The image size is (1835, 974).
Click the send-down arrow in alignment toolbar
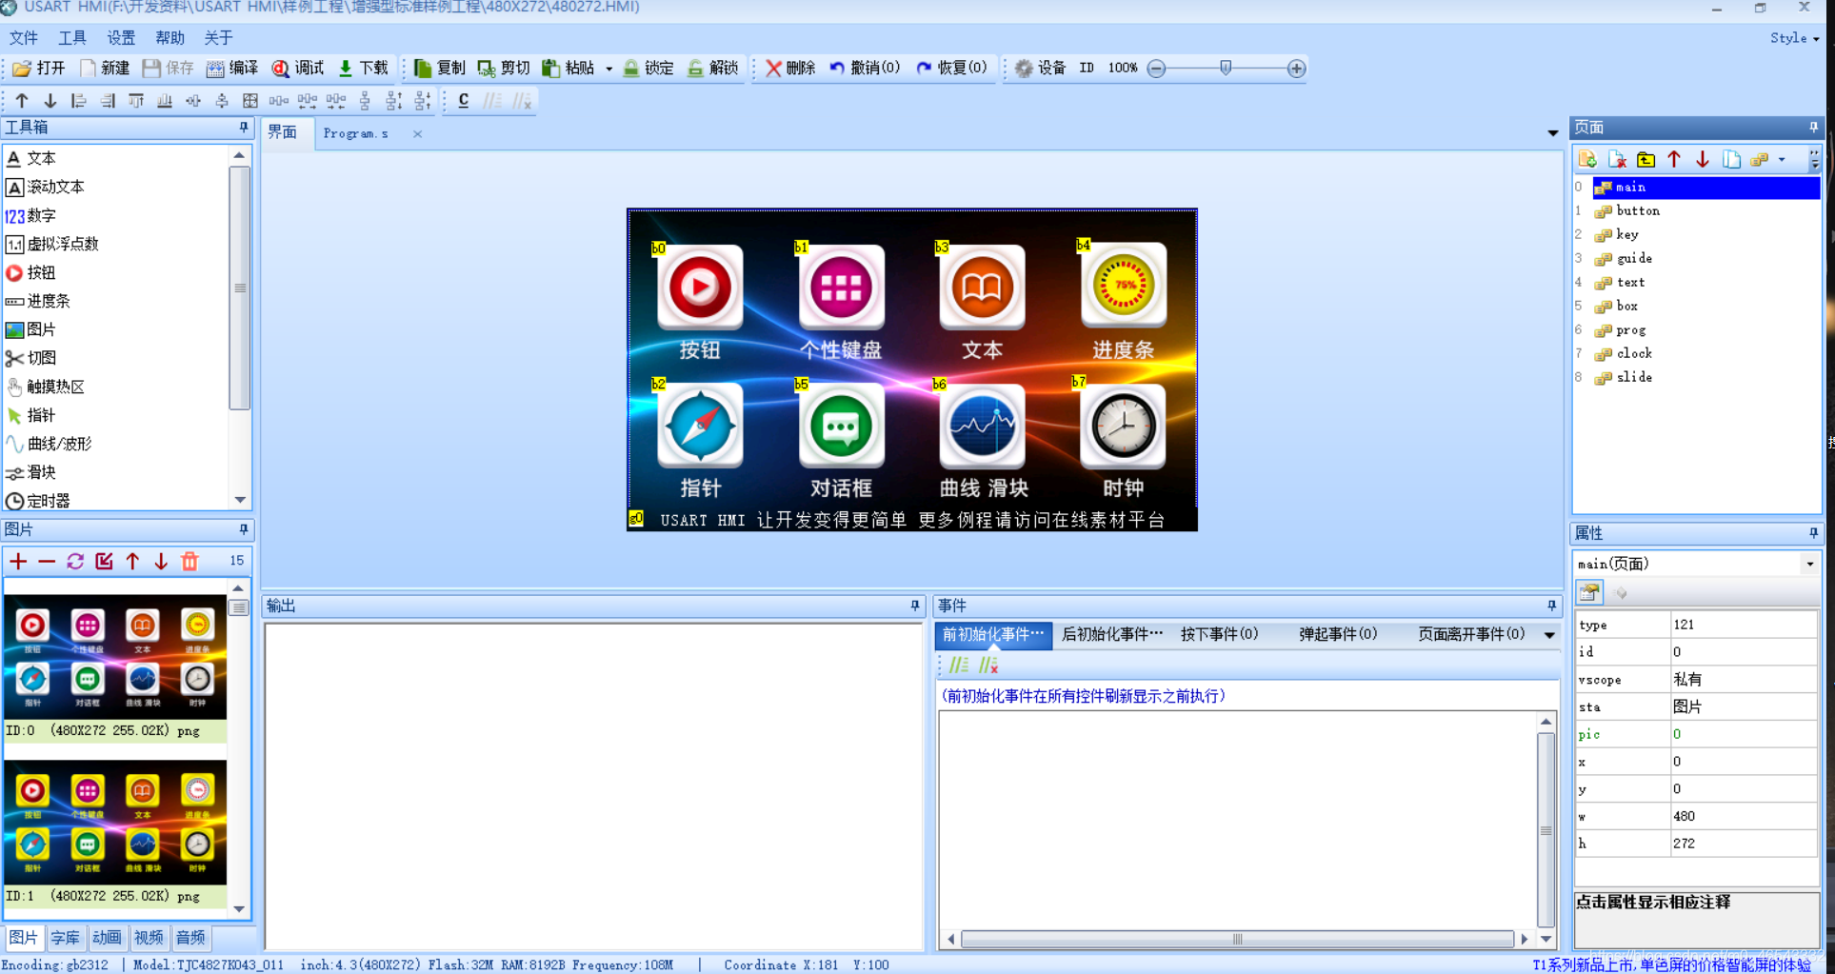click(x=50, y=100)
